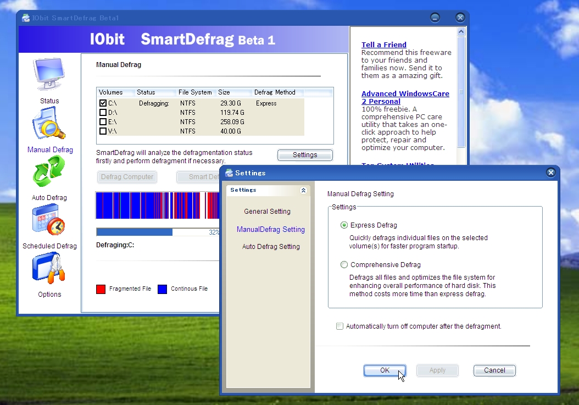Open Settings button in main window
The height and width of the screenshot is (405, 579).
tap(305, 155)
